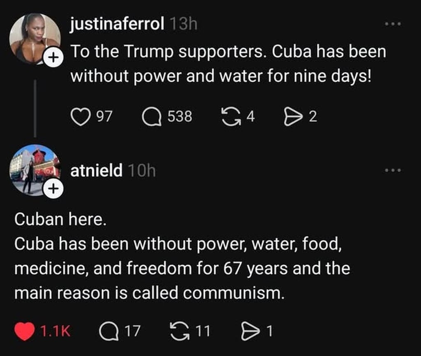View atnield's profile picture
This screenshot has height=356, width=421.
coord(33,168)
